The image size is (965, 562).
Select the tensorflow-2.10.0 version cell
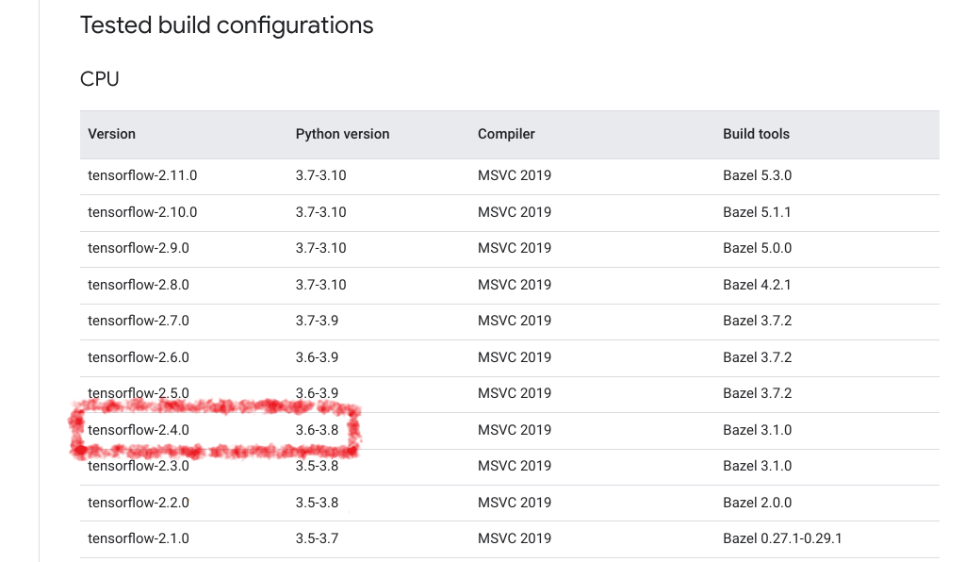point(142,212)
